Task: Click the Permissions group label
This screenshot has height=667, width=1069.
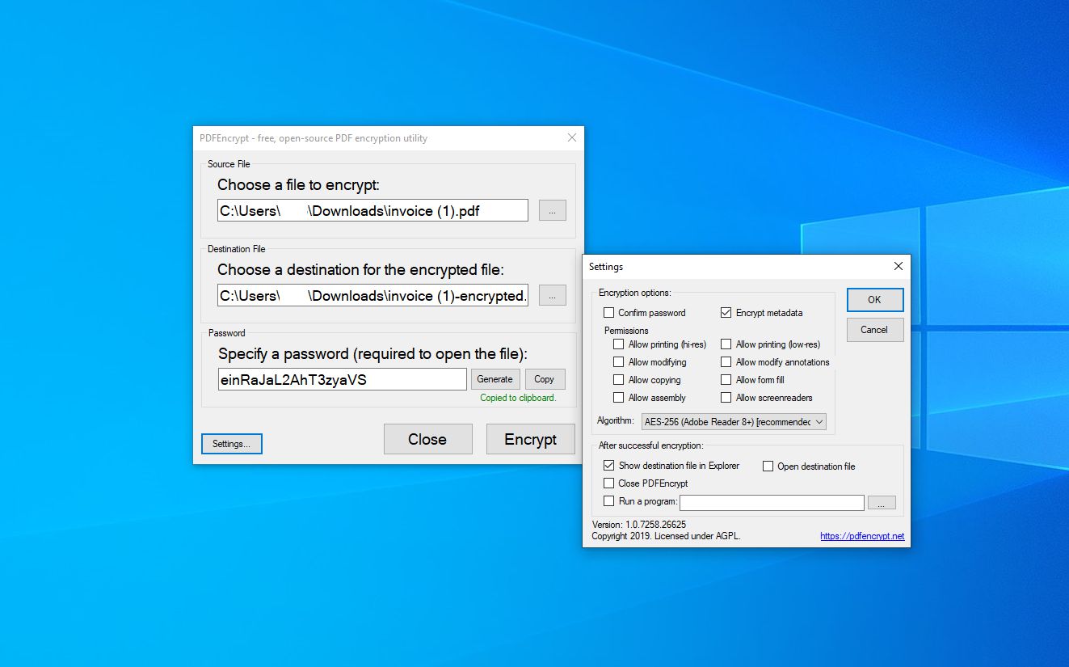Action: pos(626,331)
